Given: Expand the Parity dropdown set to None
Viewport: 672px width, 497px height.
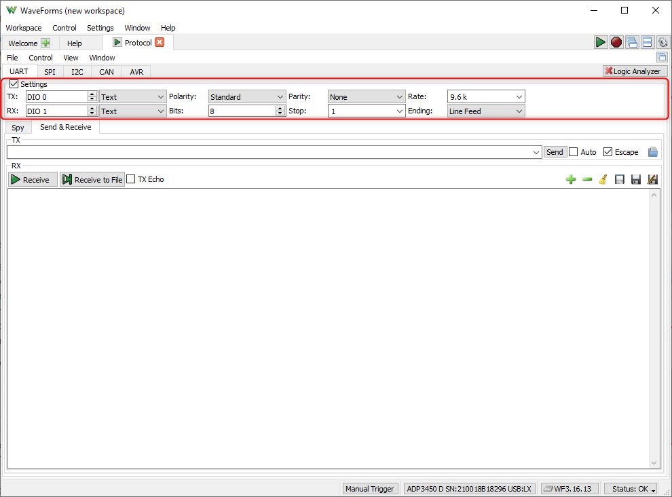Looking at the screenshot, I should (367, 97).
